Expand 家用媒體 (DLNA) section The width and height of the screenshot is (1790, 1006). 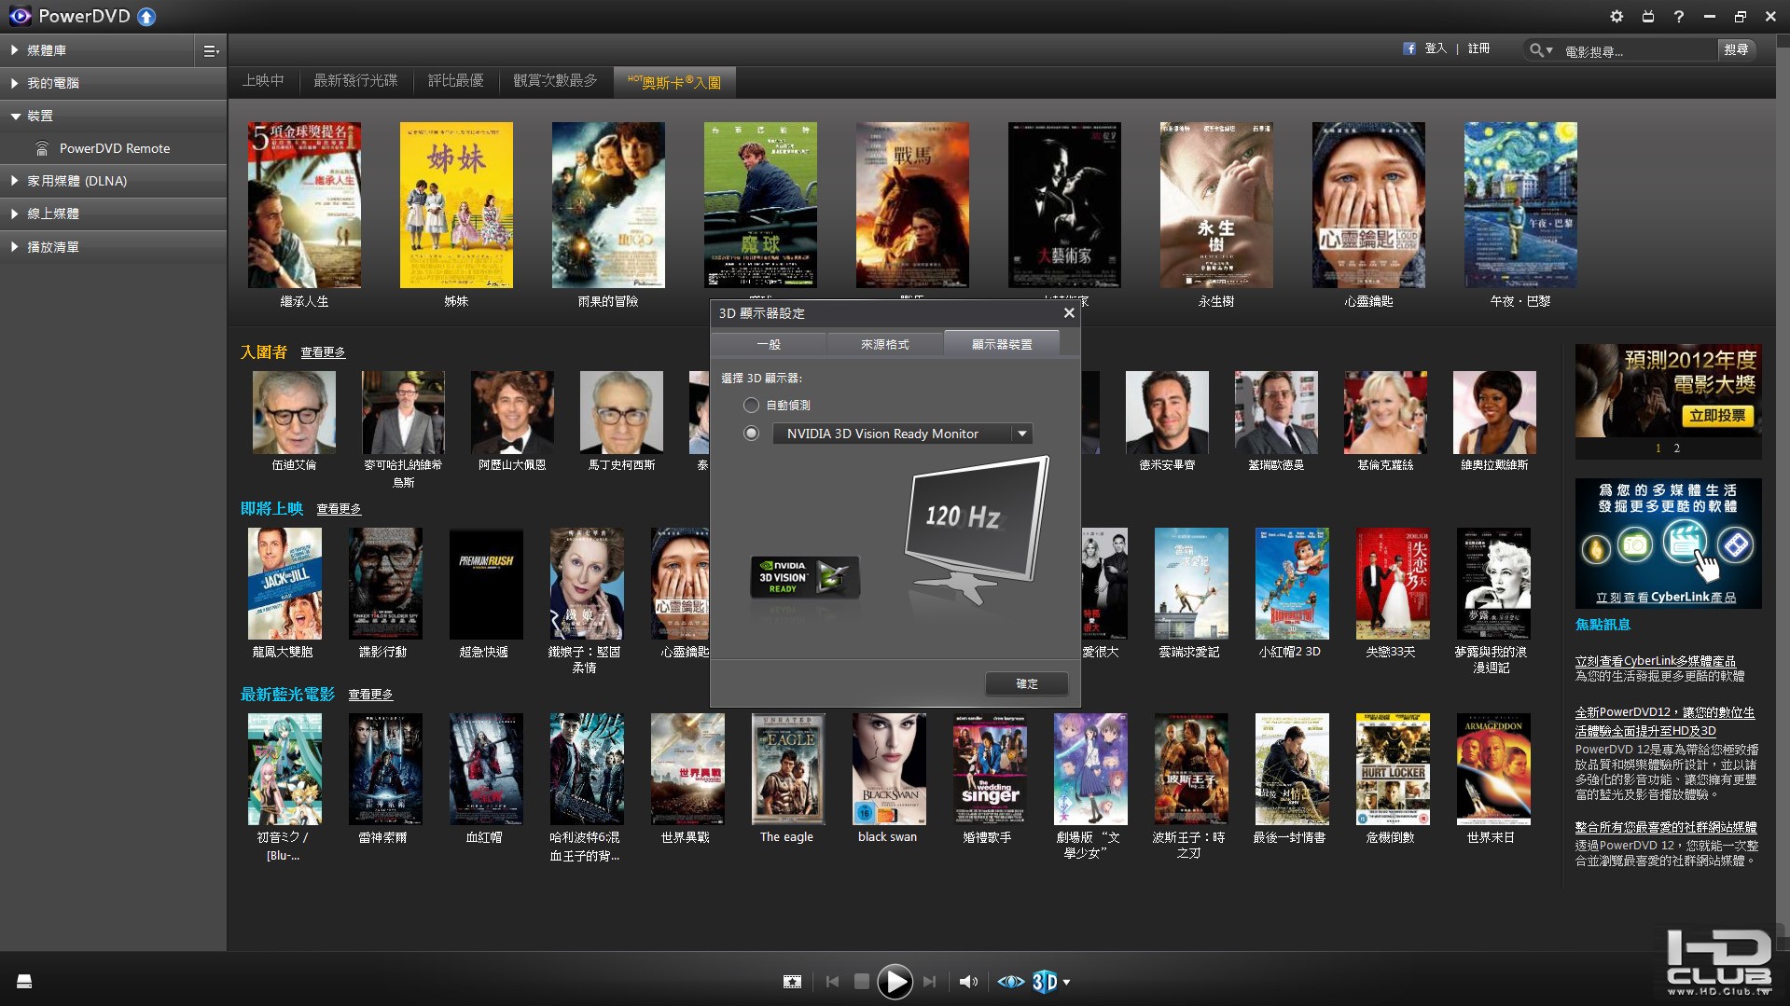click(x=114, y=181)
